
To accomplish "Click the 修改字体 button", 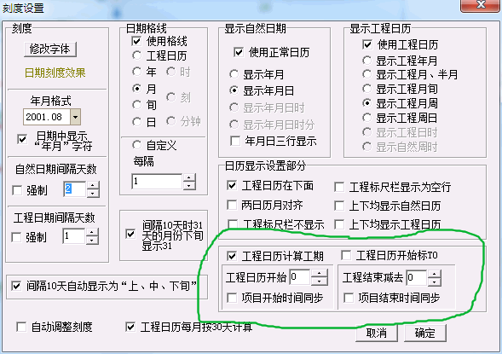I will pos(50,49).
